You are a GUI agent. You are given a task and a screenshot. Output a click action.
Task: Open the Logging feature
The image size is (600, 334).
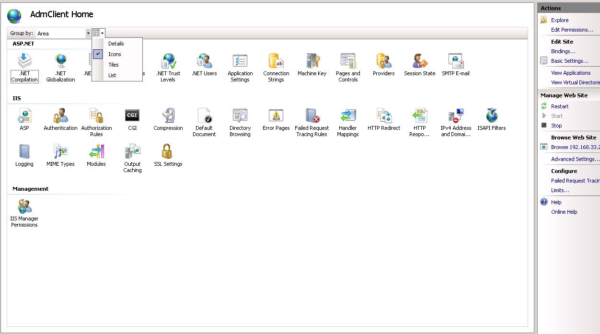[24, 155]
